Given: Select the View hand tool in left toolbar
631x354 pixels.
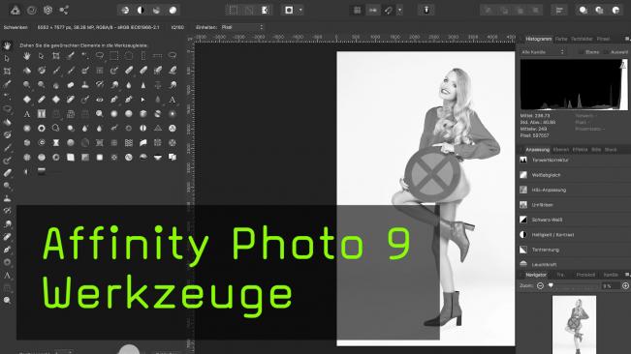Looking at the screenshot, I should point(7,45).
